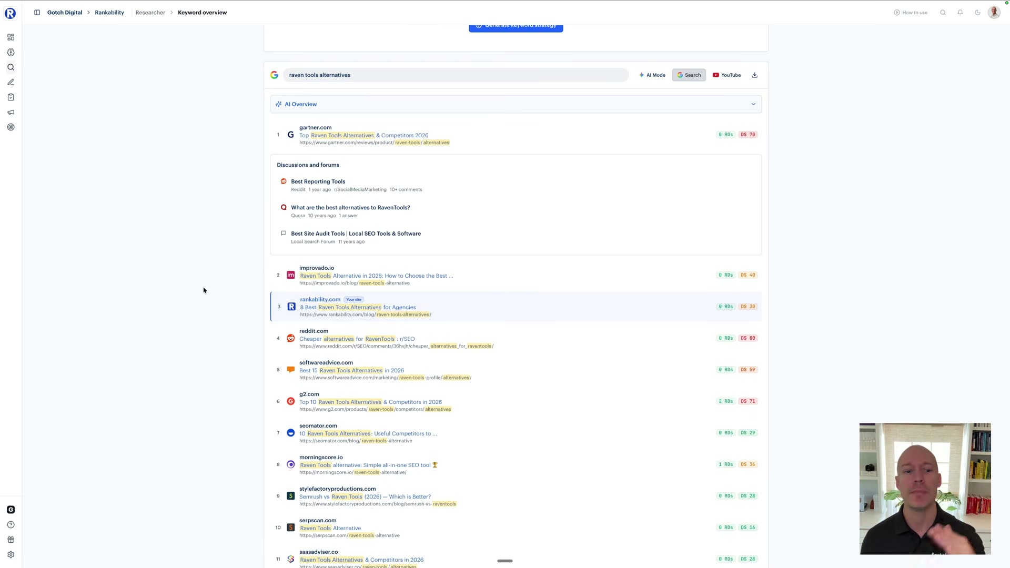Open seomator 10 Raven Tools Alternatives link

368,433
